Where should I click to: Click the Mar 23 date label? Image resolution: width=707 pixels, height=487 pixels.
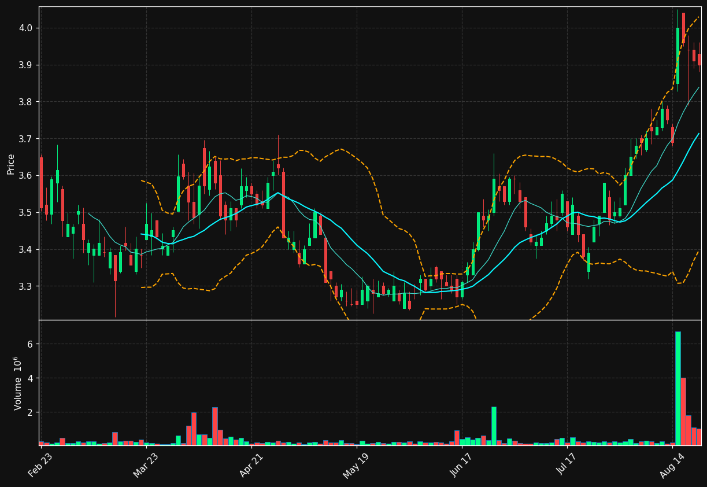pos(145,466)
